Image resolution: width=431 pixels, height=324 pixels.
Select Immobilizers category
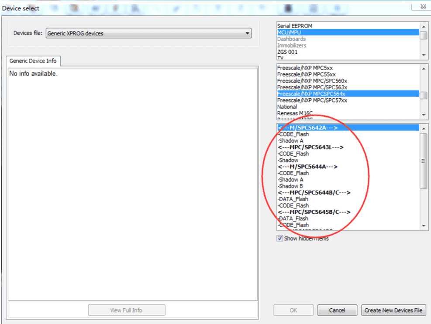point(348,45)
